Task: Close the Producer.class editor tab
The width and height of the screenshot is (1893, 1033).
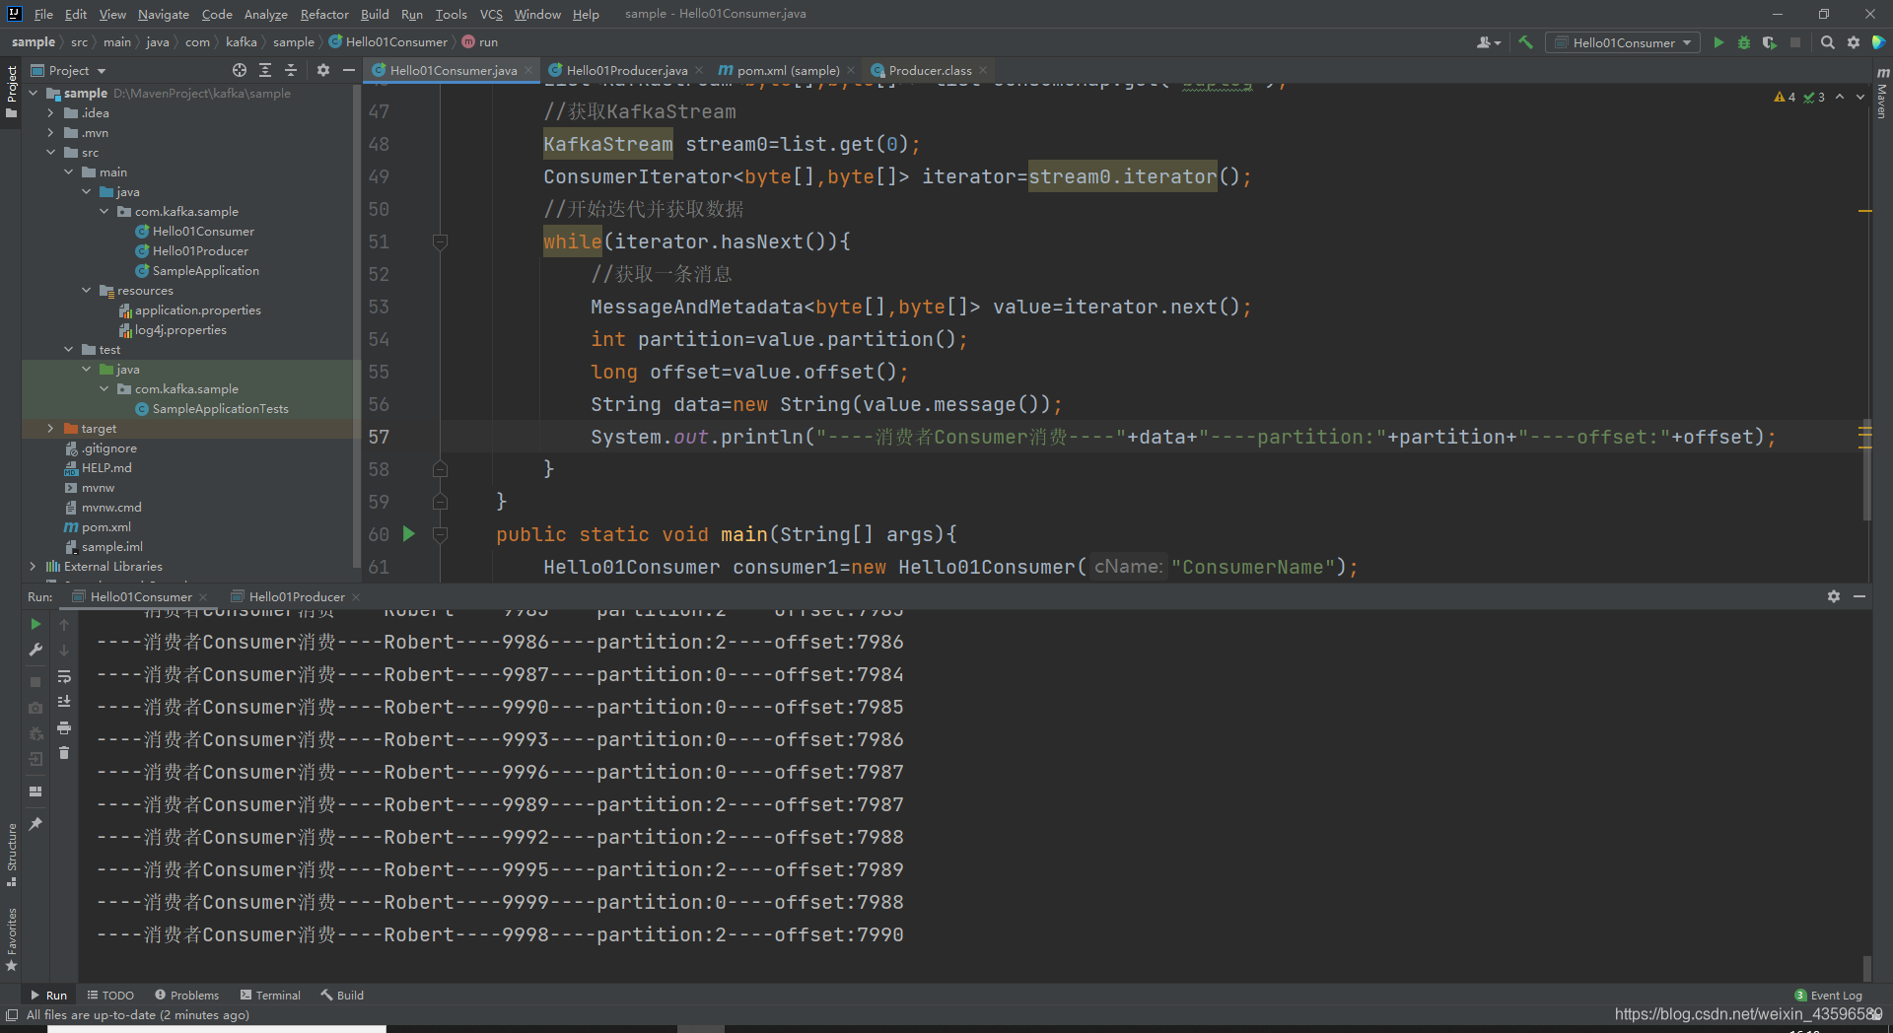Action: point(983,70)
